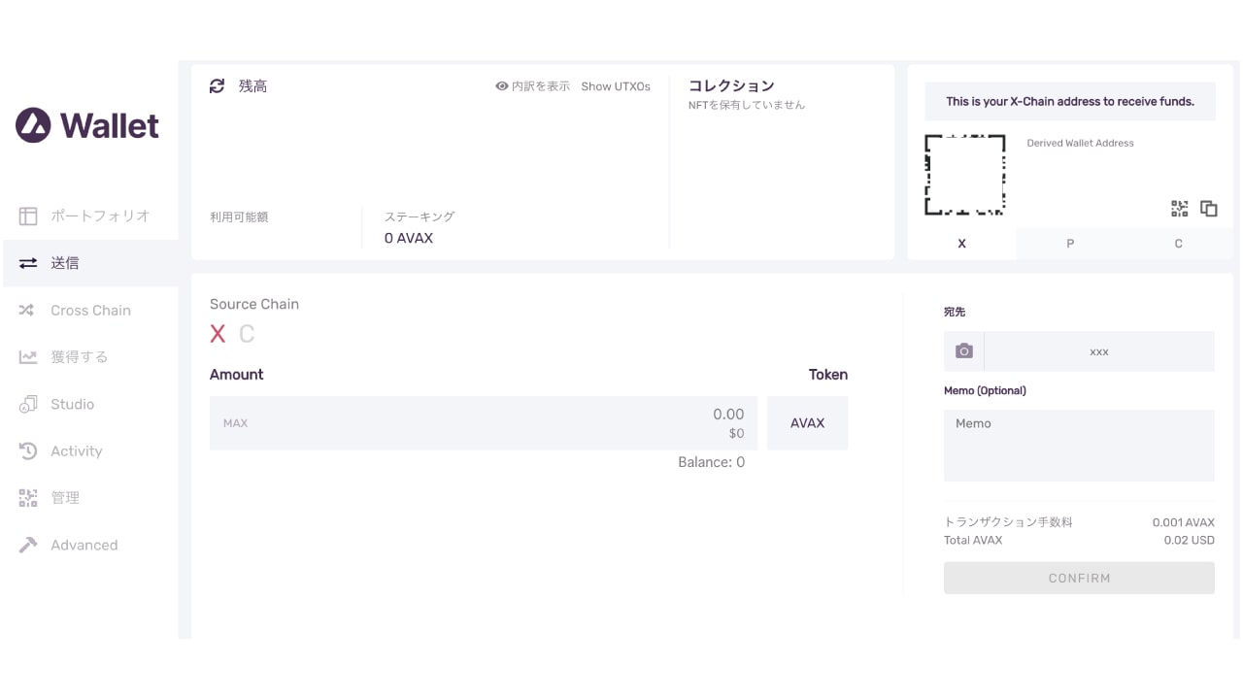Switch to the X chain address tab

pos(961,244)
